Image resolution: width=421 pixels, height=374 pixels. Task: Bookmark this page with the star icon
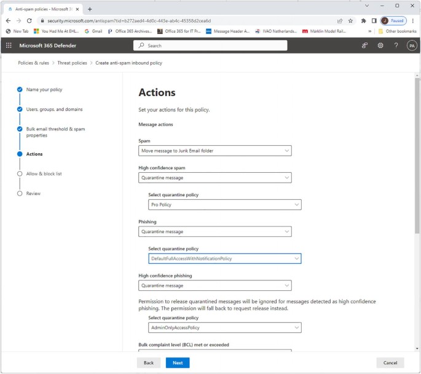coord(350,20)
